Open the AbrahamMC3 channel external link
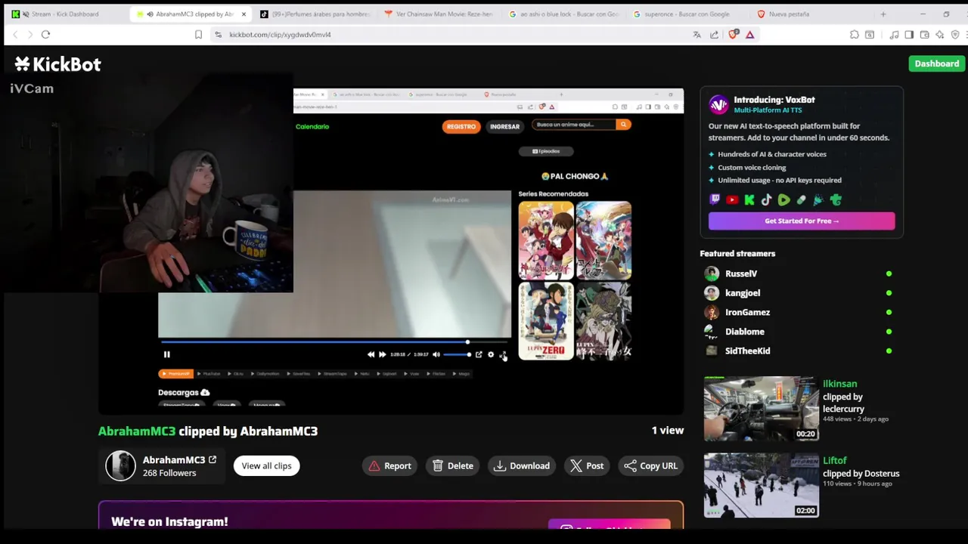The height and width of the screenshot is (544, 968). point(213,459)
